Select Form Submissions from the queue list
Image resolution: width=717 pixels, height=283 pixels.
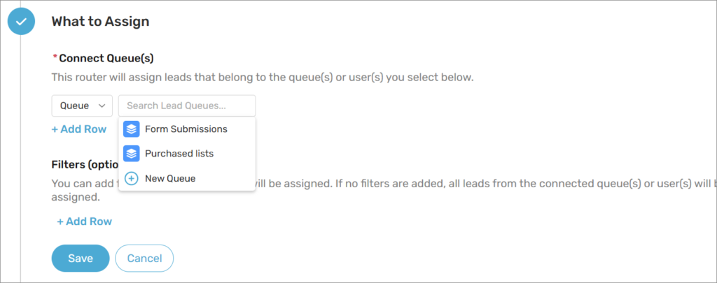[186, 129]
